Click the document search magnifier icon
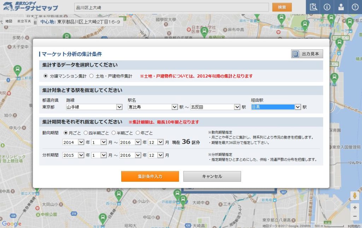This screenshot has width=362, height=228. 313,7
